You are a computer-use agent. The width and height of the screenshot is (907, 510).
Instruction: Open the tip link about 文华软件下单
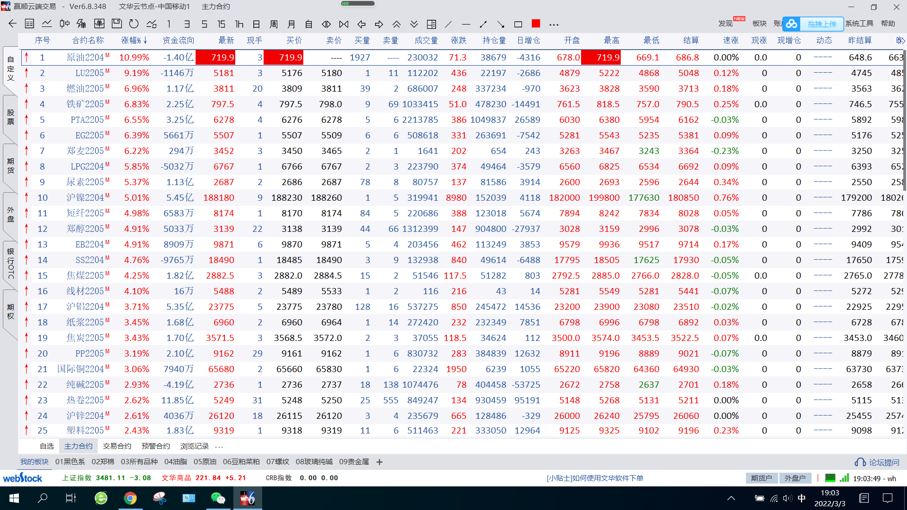click(x=595, y=478)
